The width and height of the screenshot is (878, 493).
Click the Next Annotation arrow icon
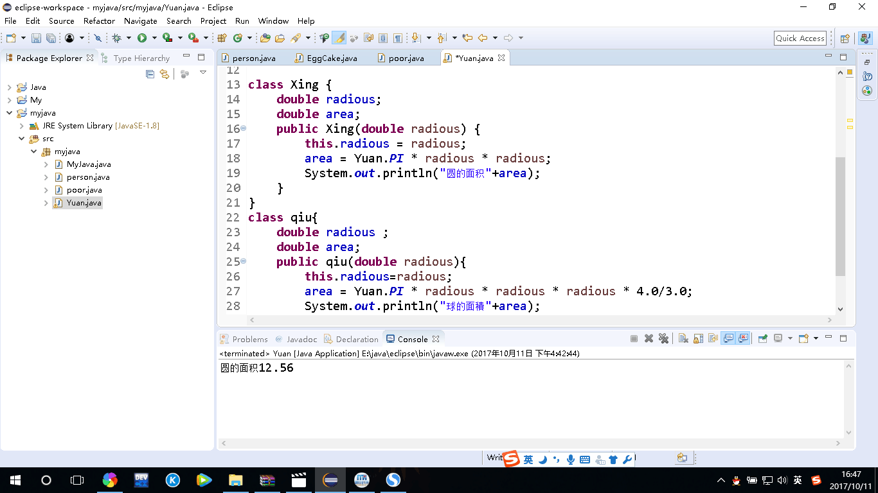(416, 38)
